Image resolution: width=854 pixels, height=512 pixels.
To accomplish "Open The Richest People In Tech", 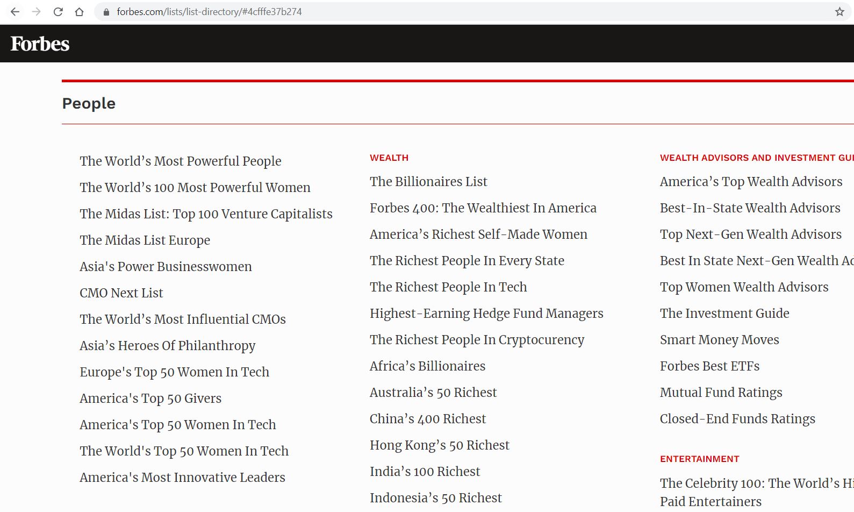I will 449,287.
